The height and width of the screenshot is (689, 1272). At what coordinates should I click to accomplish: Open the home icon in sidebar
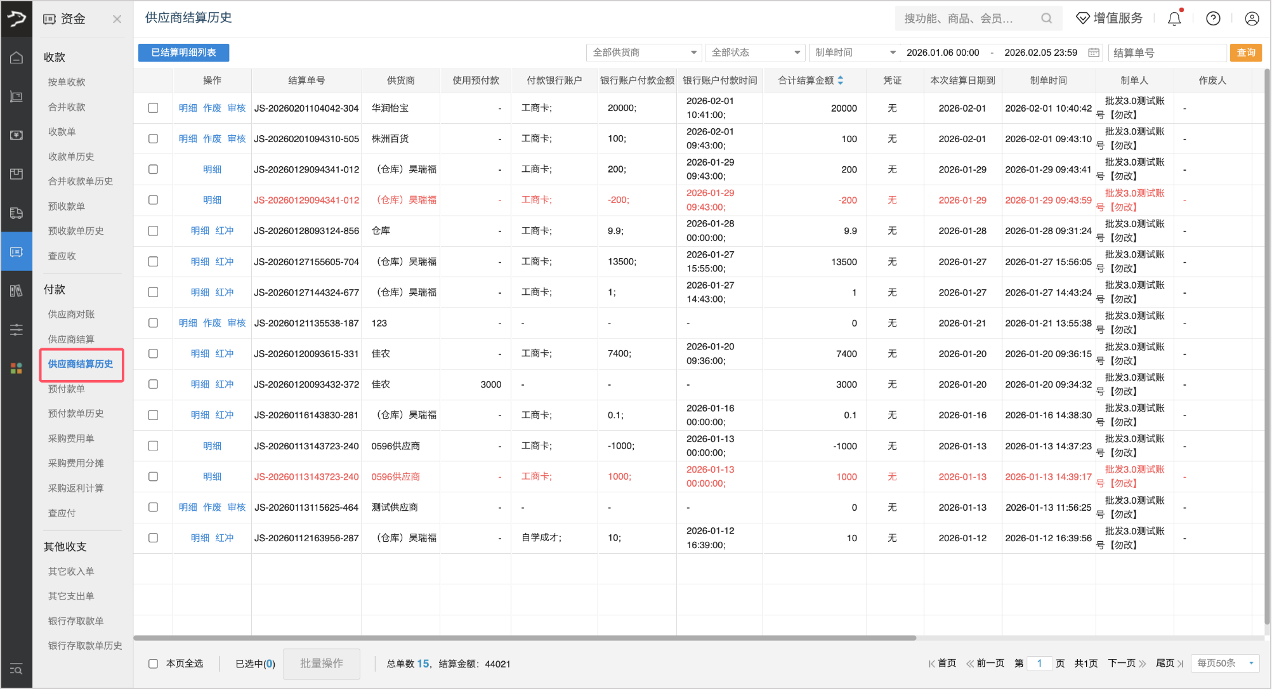[x=16, y=58]
